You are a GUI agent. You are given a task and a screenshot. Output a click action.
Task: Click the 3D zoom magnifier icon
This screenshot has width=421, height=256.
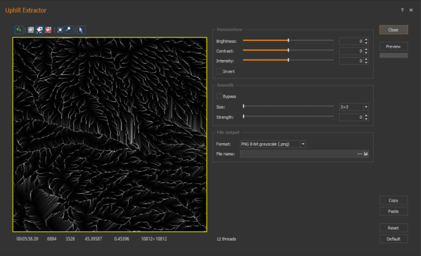pos(69,30)
